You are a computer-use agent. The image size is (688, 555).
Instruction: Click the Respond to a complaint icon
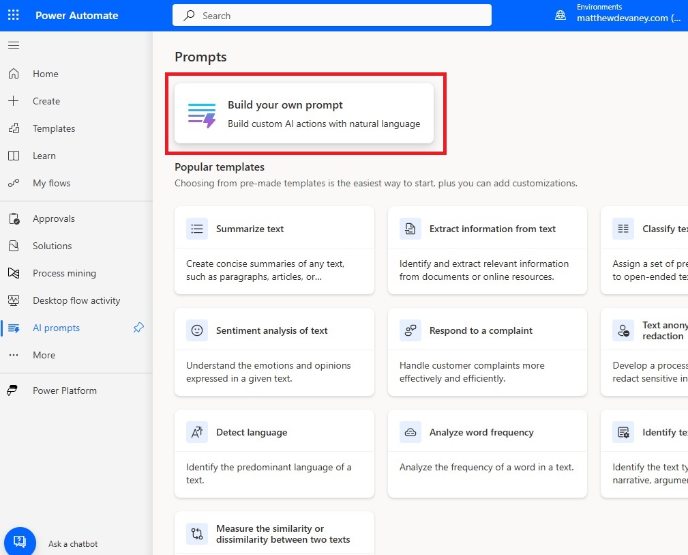[410, 330]
